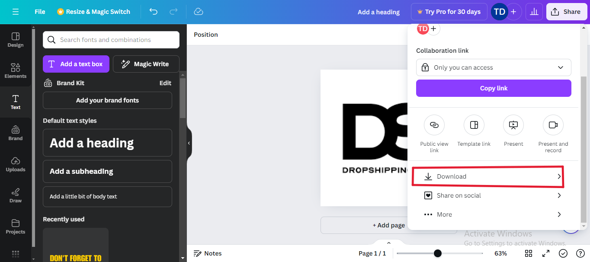This screenshot has height=262, width=590.
Task: Select the DON'T FORGET TO recently used thumbnail
Action: coord(76,245)
